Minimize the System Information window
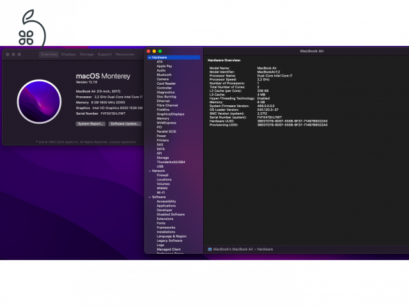Screen dimensions: 409x306 tap(154, 51)
